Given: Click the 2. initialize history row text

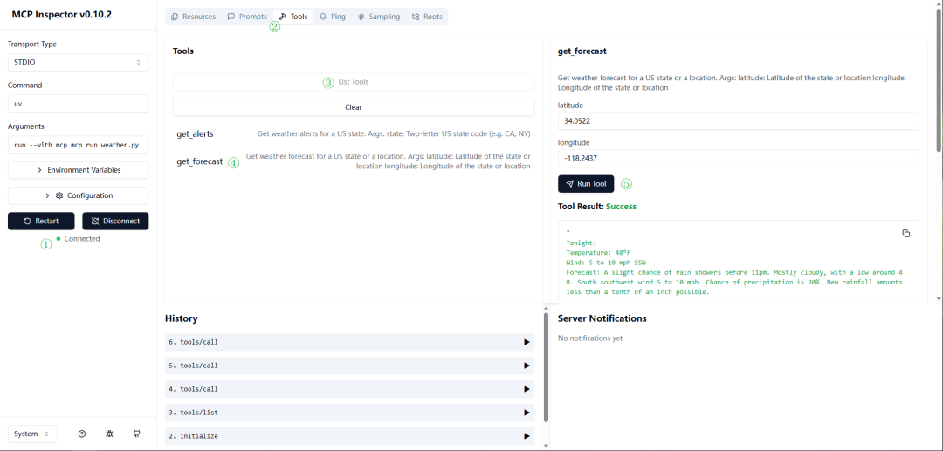Looking at the screenshot, I should click(193, 436).
